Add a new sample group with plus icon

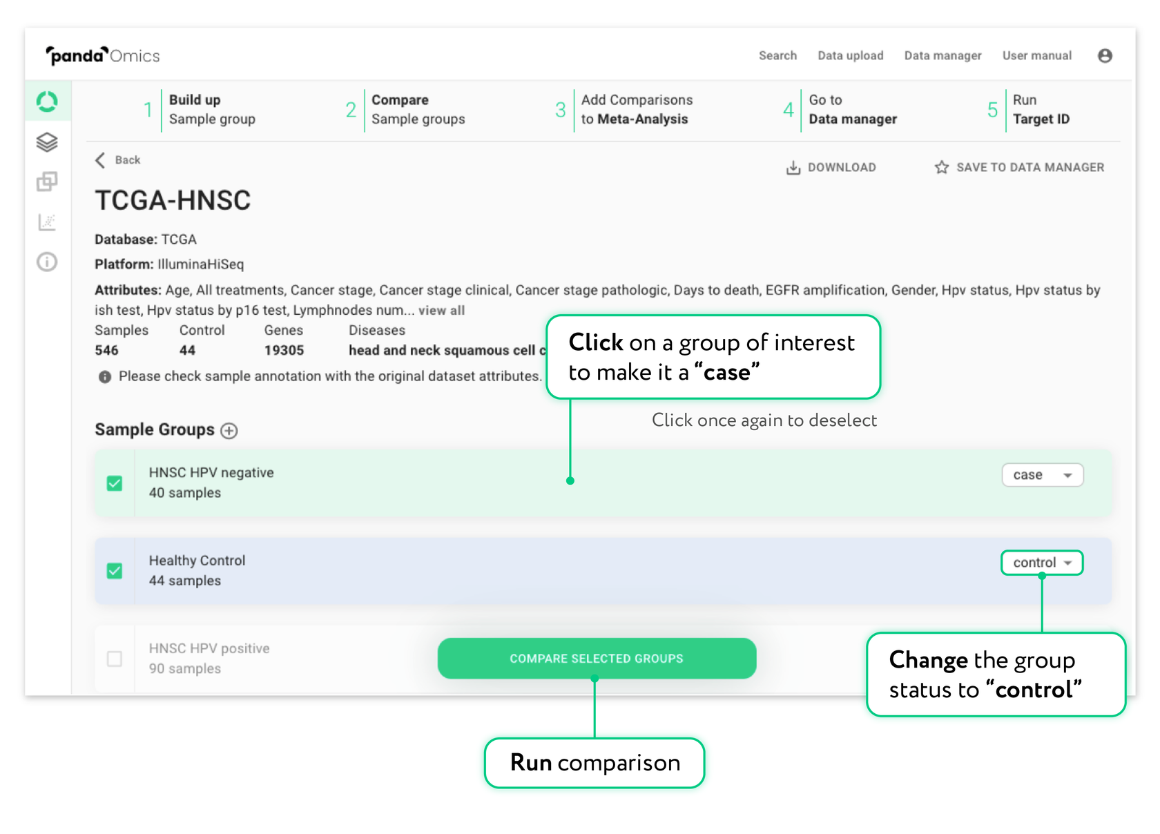pyautogui.click(x=229, y=431)
